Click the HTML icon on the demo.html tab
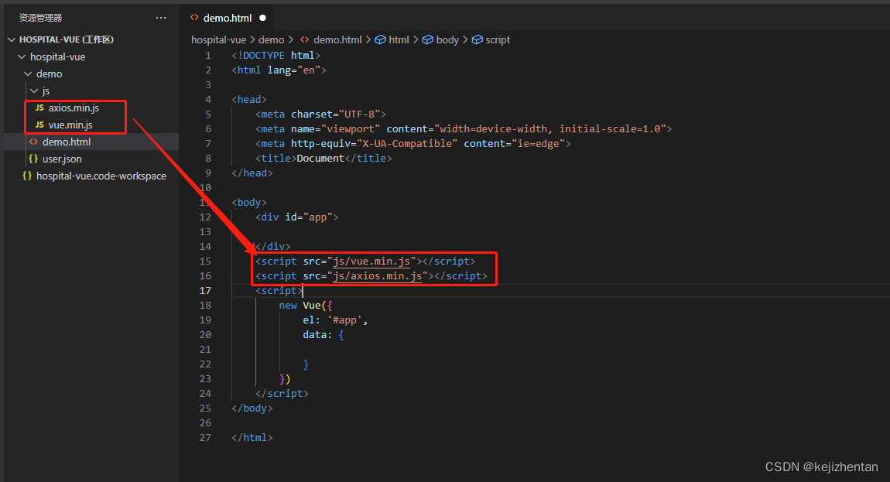The height and width of the screenshot is (482, 890). (x=194, y=18)
